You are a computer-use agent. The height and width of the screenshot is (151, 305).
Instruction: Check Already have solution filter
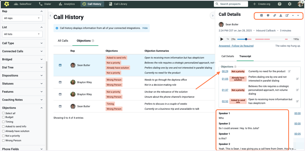click(3, 131)
